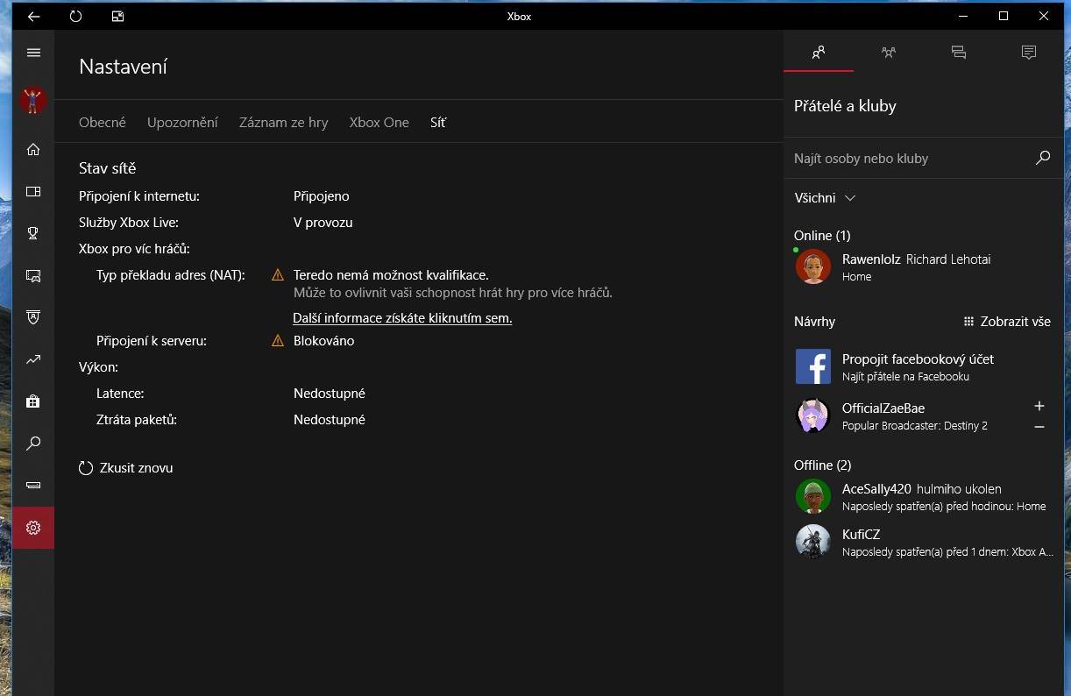Minimize the Xbox window
Viewport: 1071px width, 696px height.
(963, 16)
